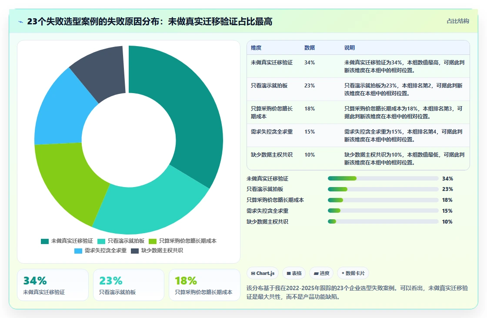Click progress bar for 只看演示就拍板

[383, 189]
